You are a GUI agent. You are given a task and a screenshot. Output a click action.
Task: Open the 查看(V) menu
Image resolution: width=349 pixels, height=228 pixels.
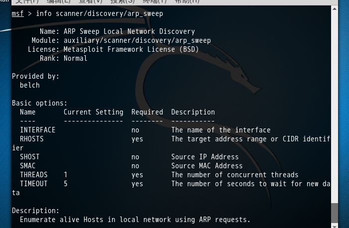tap(91, 1)
